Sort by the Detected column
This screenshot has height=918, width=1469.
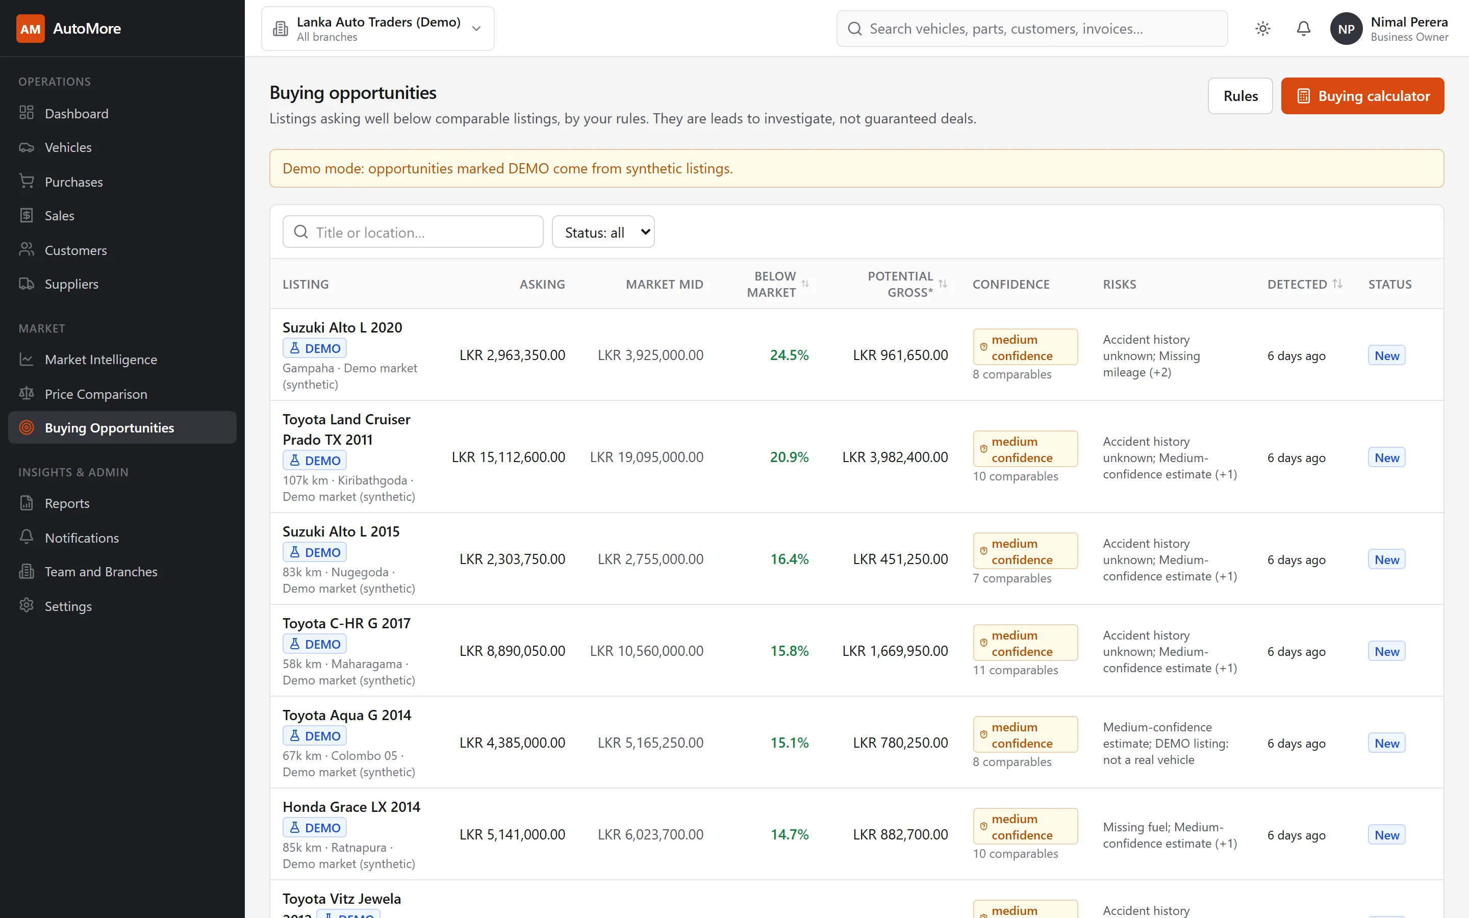tap(1304, 284)
